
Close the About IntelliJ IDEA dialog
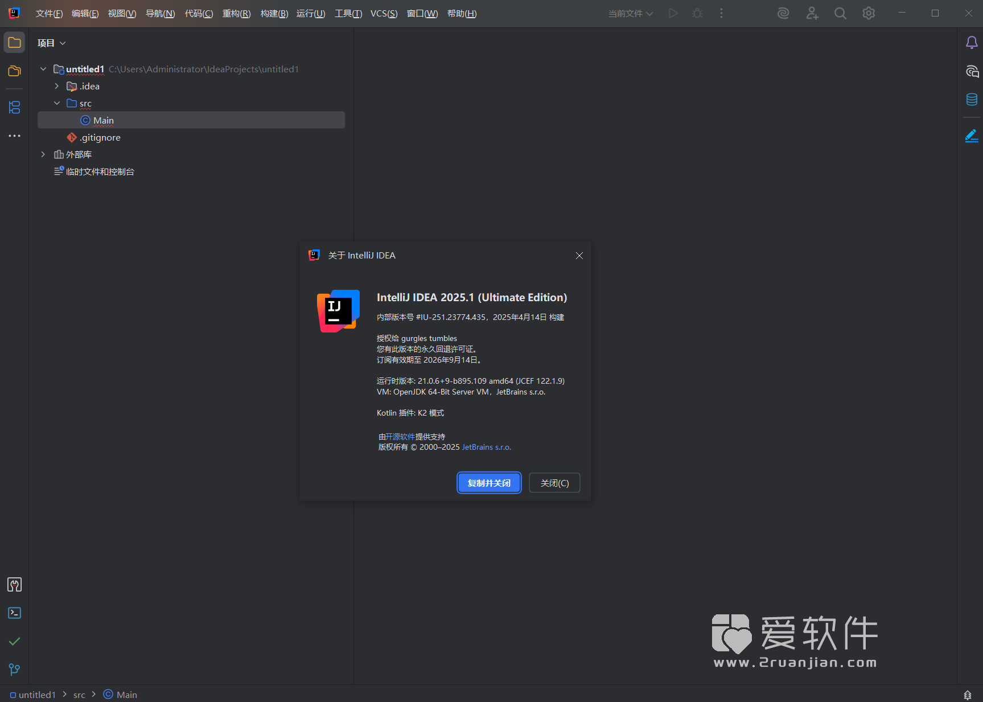(x=579, y=256)
